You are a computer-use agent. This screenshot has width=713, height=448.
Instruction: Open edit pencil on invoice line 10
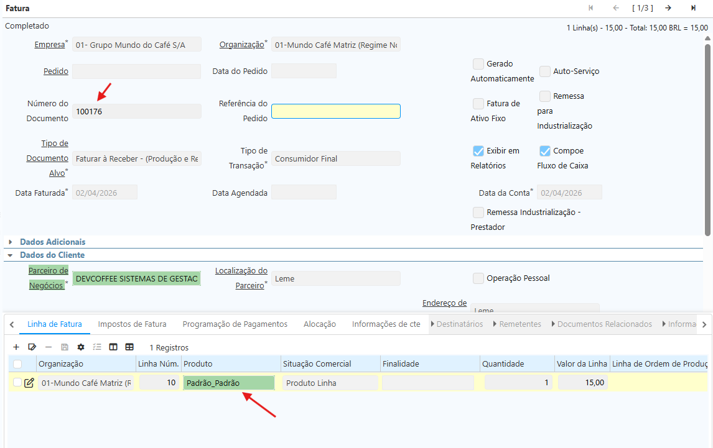click(x=29, y=383)
